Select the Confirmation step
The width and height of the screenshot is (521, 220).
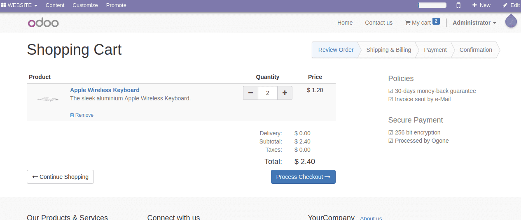click(x=476, y=50)
